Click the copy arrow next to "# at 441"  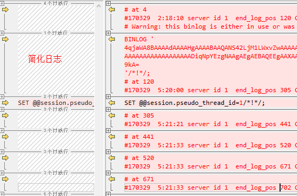click(112, 137)
